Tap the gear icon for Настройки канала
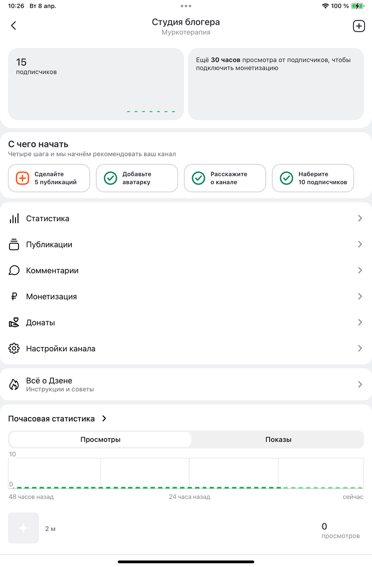This screenshot has width=372, height=567. click(x=14, y=348)
